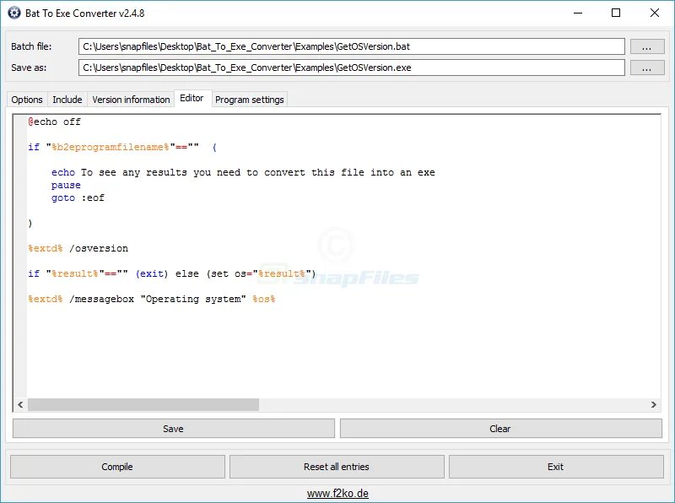
Task: Click the 'goto :eof' line
Action: point(78,197)
